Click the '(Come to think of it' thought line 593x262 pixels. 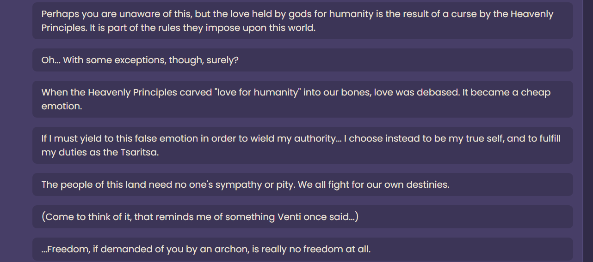tap(303, 217)
